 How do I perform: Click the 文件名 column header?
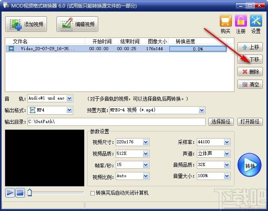click(20, 41)
